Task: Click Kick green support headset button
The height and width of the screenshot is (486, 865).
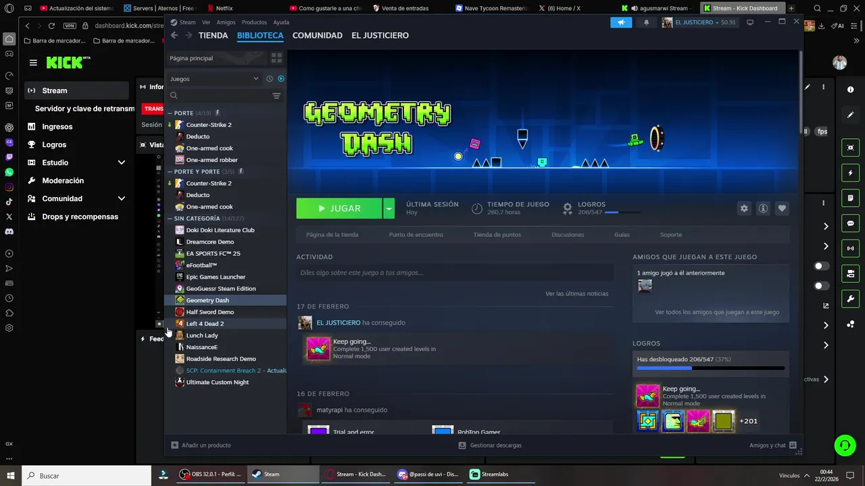Action: click(x=845, y=444)
